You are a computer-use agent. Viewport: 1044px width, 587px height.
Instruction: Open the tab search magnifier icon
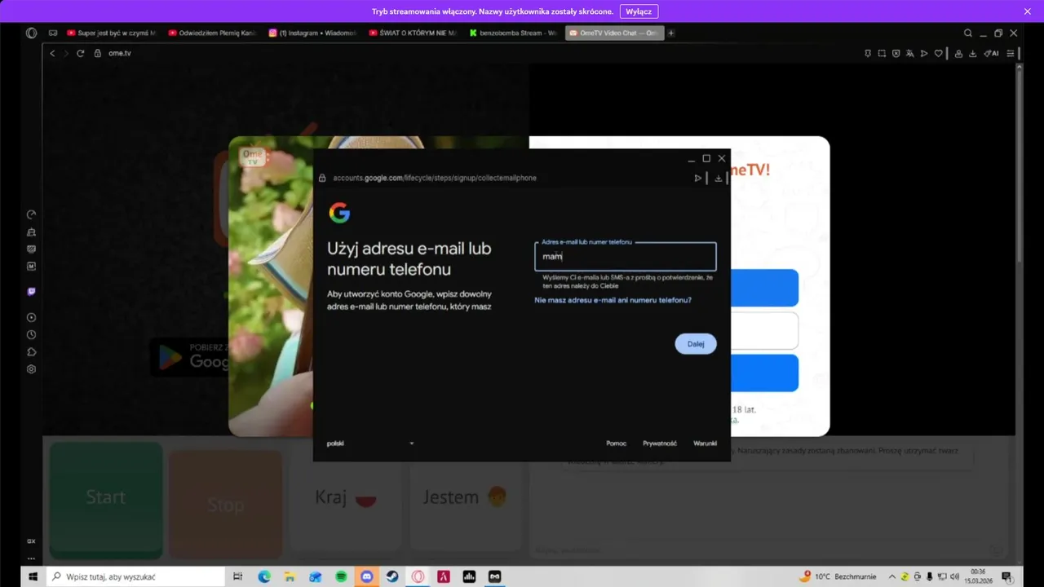click(968, 33)
